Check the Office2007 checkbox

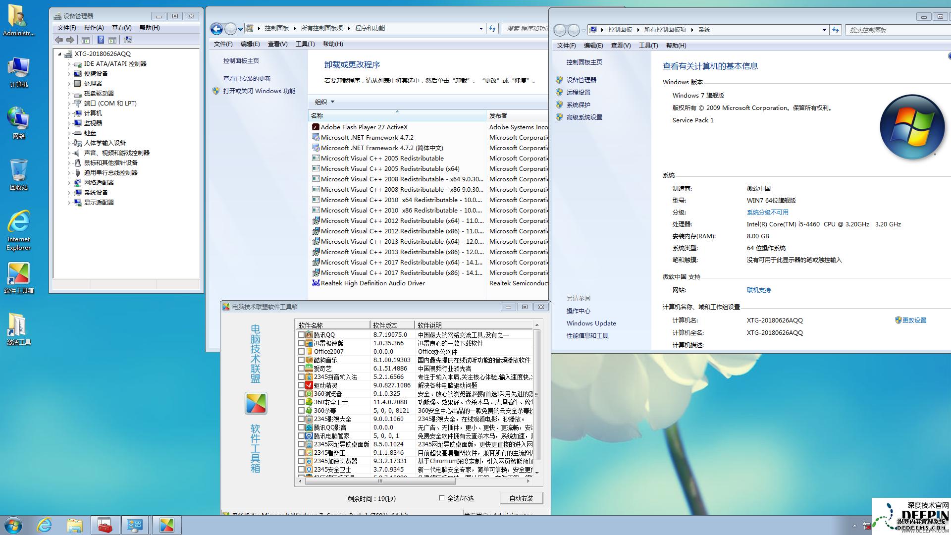[301, 352]
